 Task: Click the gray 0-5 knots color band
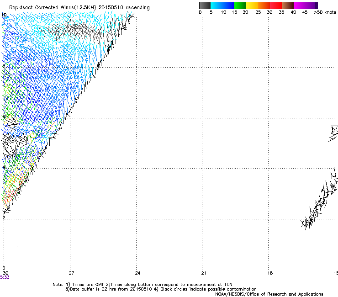[205, 5]
